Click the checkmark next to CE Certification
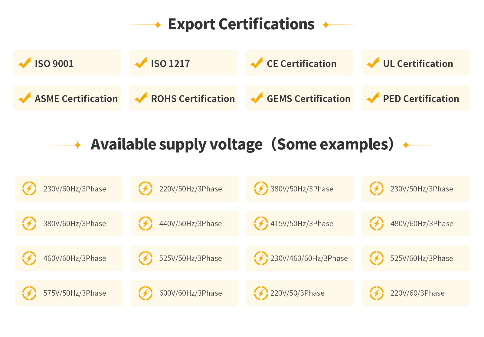 (257, 63)
